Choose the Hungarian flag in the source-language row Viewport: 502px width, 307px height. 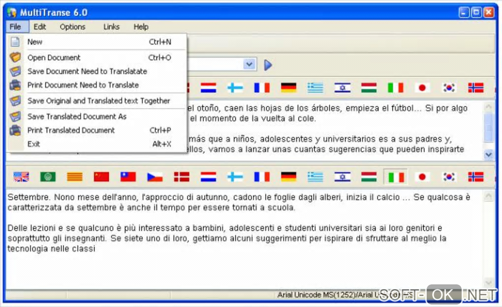point(369,88)
